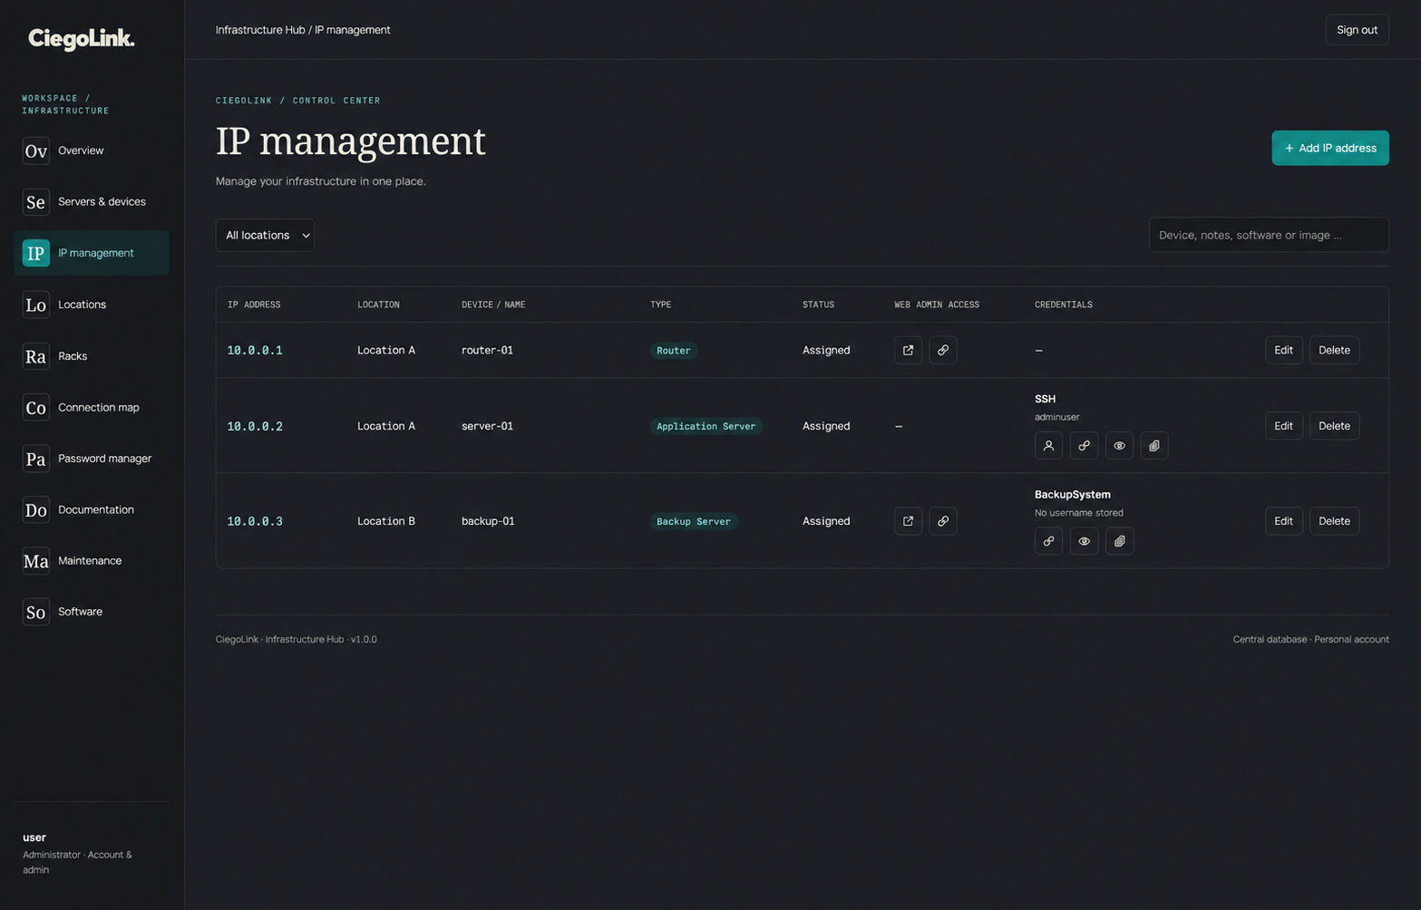Focus the device, notes, software search field
The image size is (1421, 910).
tap(1269, 235)
